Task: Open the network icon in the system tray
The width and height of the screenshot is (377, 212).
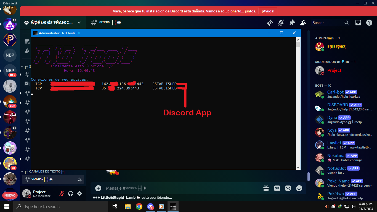Action: [x=347, y=206]
